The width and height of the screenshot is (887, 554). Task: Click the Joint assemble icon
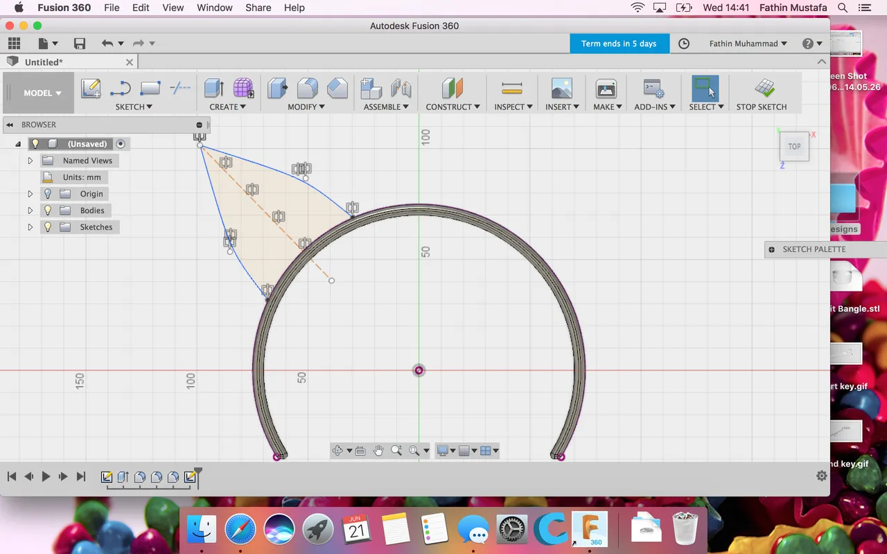(x=401, y=88)
